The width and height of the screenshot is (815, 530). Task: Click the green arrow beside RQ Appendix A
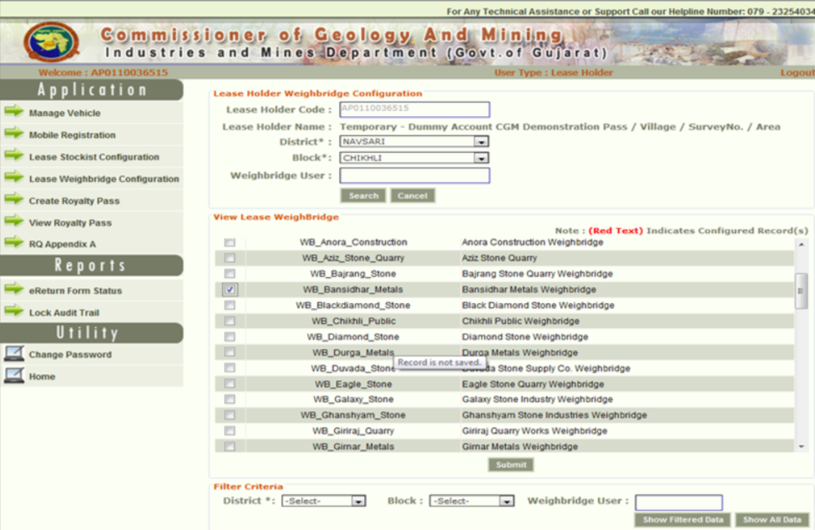click(x=14, y=243)
